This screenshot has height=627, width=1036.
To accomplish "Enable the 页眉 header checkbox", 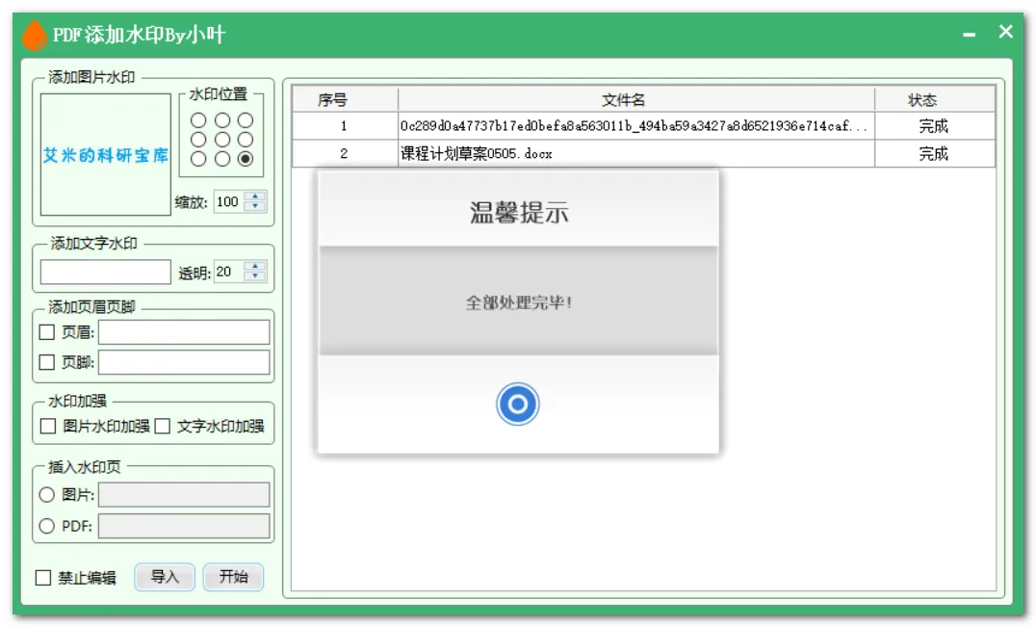I will pyautogui.click(x=47, y=332).
